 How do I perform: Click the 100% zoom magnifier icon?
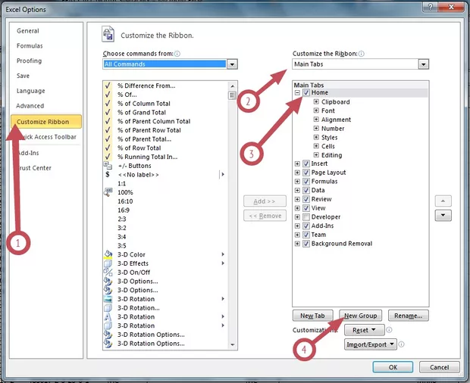[x=108, y=192]
